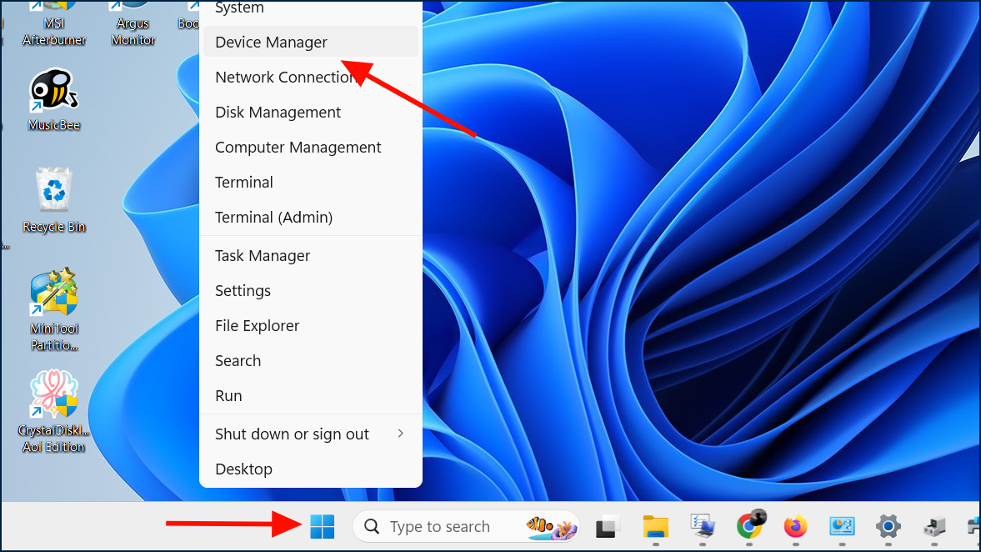Screen dimensions: 981x552
Task: Open File Explorer from the taskbar
Action: tap(655, 526)
